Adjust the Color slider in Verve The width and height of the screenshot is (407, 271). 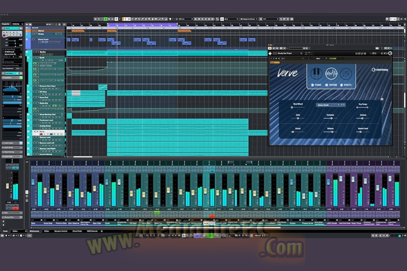pyautogui.click(x=298, y=118)
